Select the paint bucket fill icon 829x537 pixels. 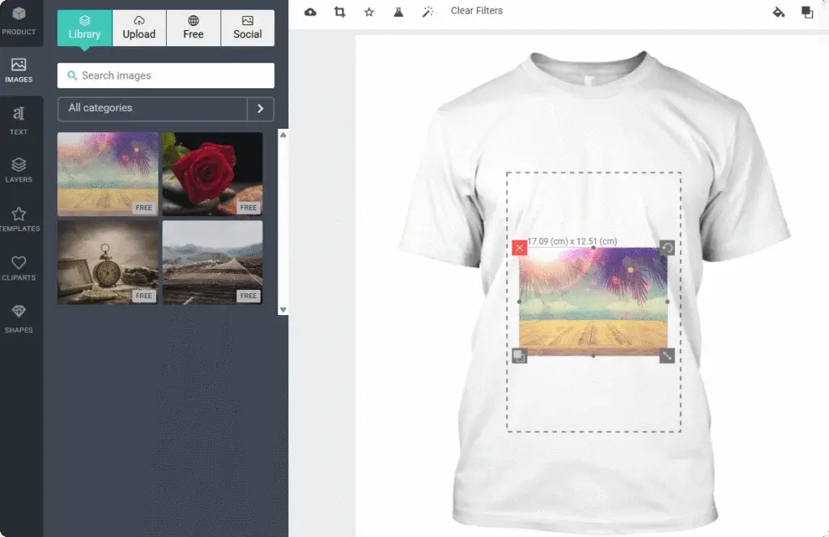point(779,12)
